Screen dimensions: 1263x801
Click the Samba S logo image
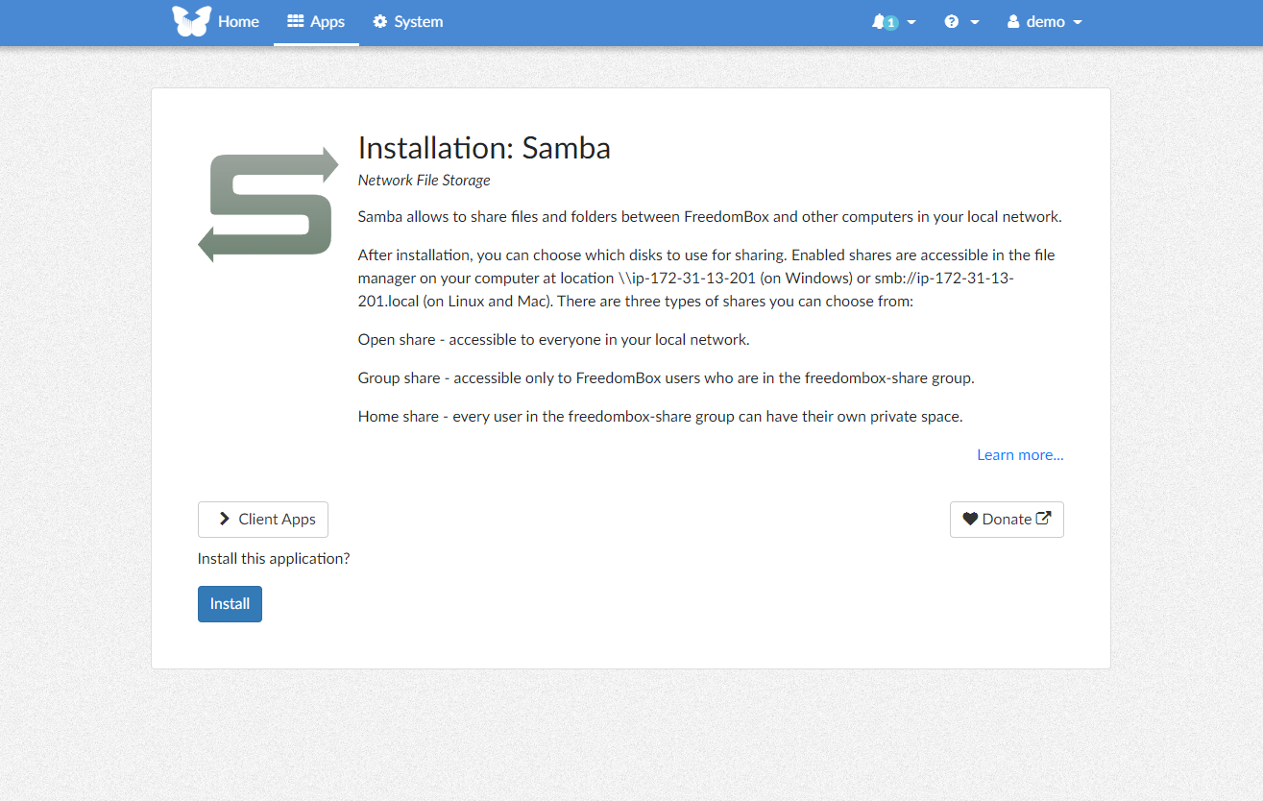(x=268, y=205)
